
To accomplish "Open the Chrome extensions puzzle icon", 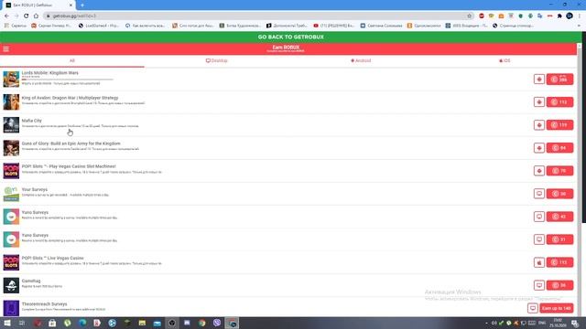I will tap(559, 16).
